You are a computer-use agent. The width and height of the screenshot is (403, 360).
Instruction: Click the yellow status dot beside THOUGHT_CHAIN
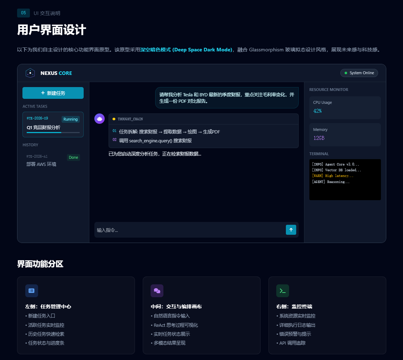click(114, 118)
